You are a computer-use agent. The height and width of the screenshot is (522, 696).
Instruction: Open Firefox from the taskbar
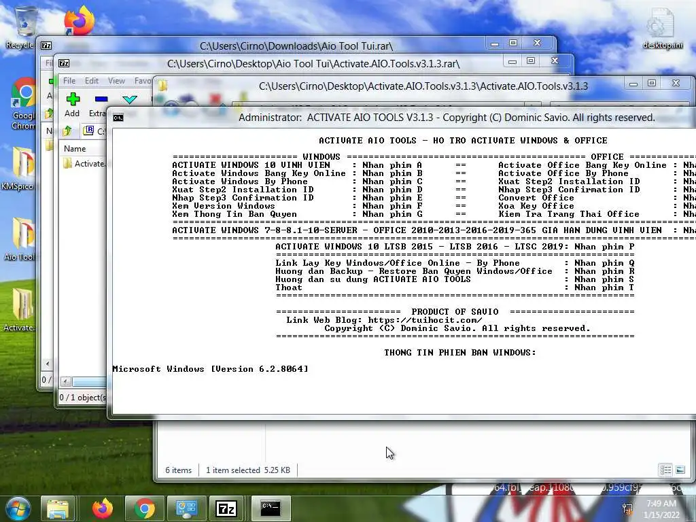click(x=103, y=508)
